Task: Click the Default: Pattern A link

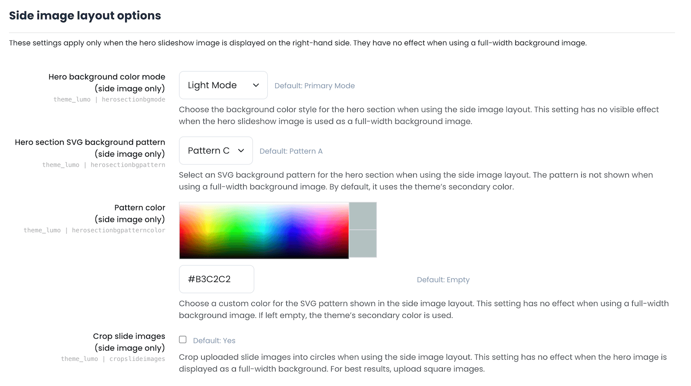Action: click(291, 151)
